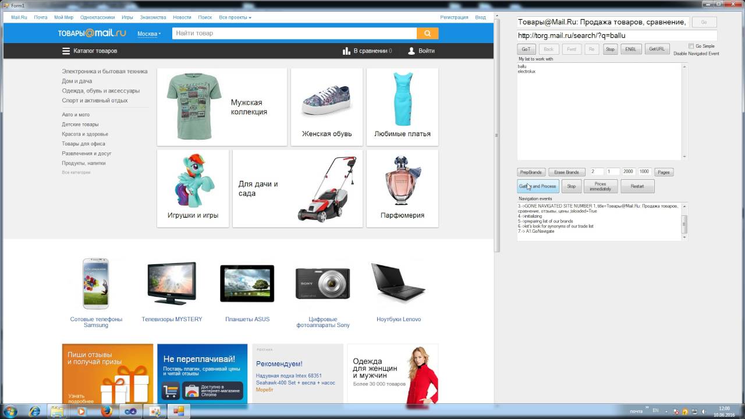Click the Navigation events scrollbar
The height and width of the screenshot is (419, 745).
[685, 221]
